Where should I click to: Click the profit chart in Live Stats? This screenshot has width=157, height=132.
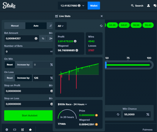79,77
